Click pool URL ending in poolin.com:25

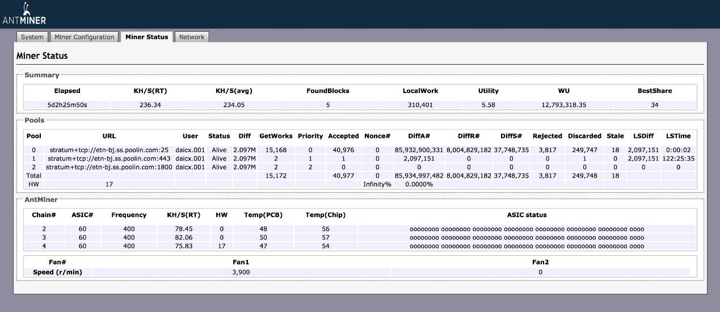[x=109, y=150]
